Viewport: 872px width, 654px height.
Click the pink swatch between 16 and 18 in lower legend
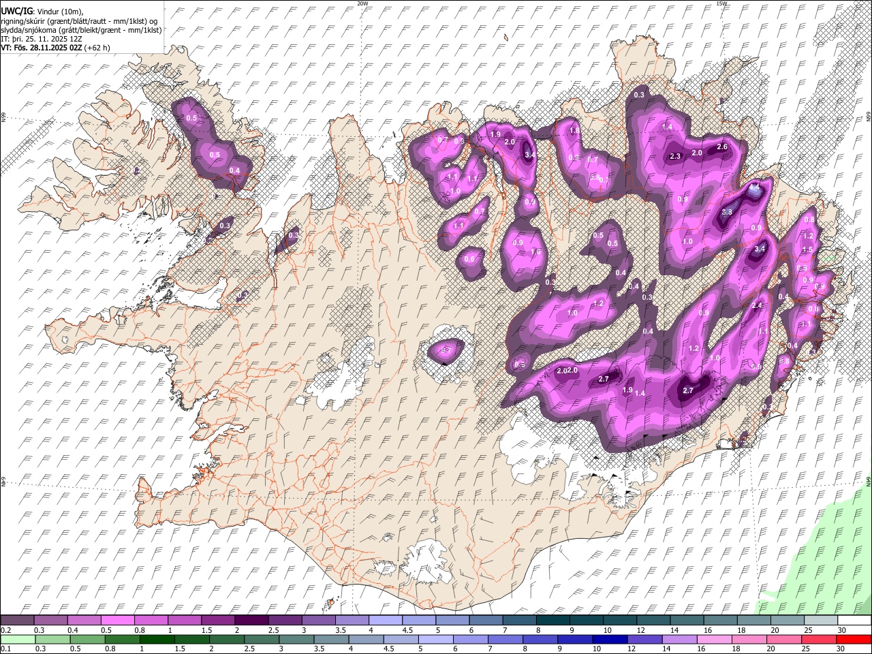pos(715,639)
